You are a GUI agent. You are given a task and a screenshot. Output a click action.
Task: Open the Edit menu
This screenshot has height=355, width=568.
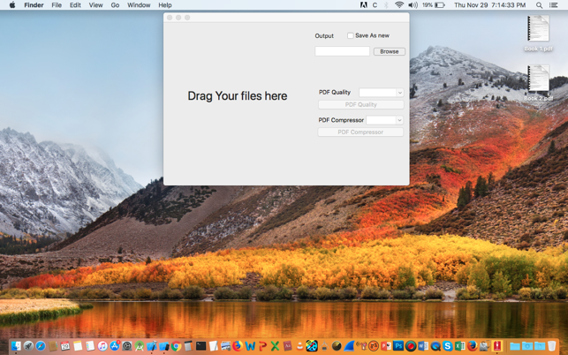coord(75,5)
